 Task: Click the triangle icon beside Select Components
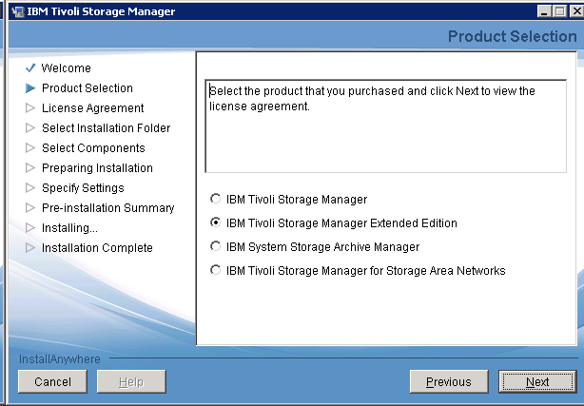(x=30, y=148)
